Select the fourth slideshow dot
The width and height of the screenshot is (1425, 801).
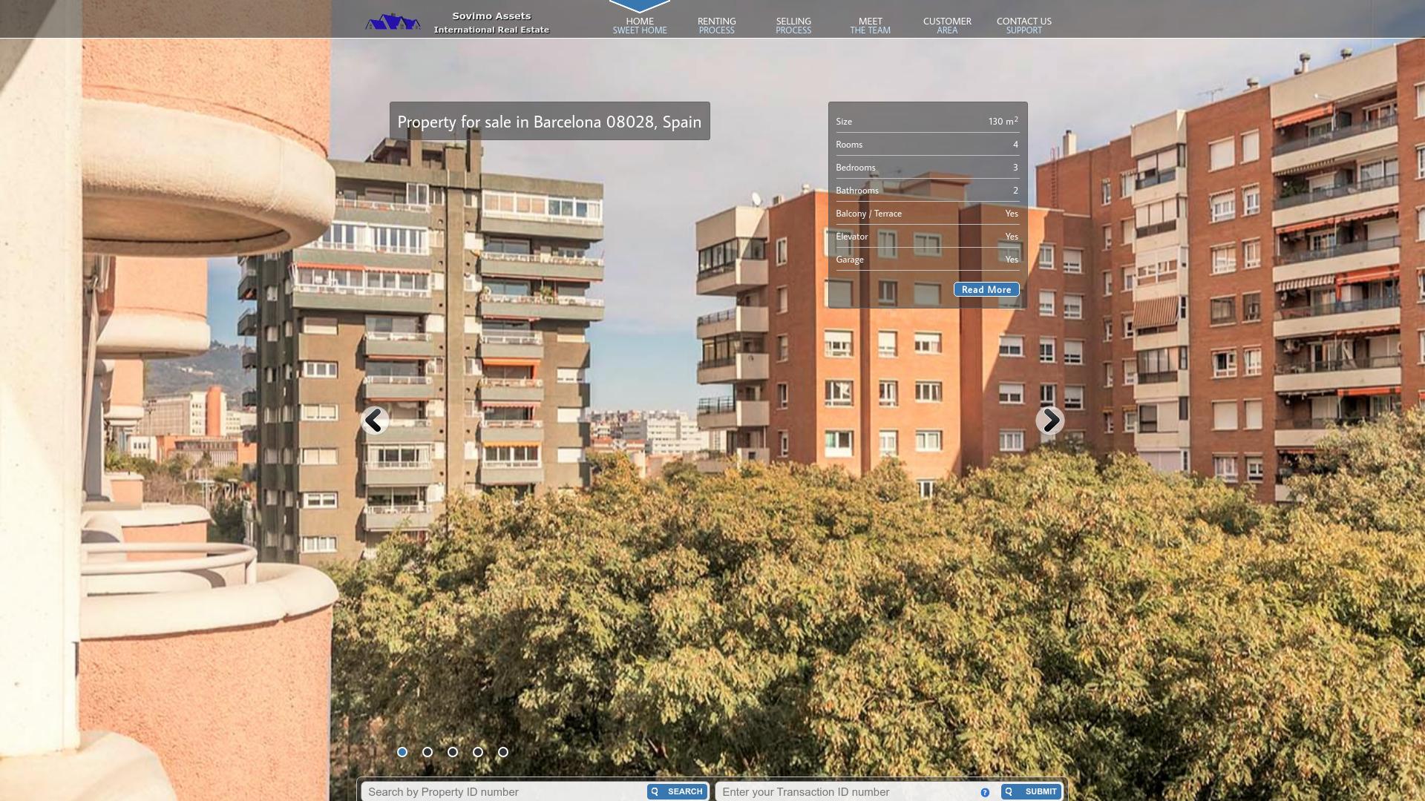click(478, 752)
